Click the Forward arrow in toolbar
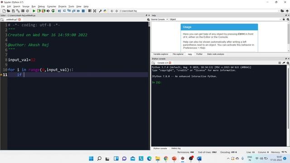Screen dimensions: 290x163 pyautogui.click(x=116, y=11)
